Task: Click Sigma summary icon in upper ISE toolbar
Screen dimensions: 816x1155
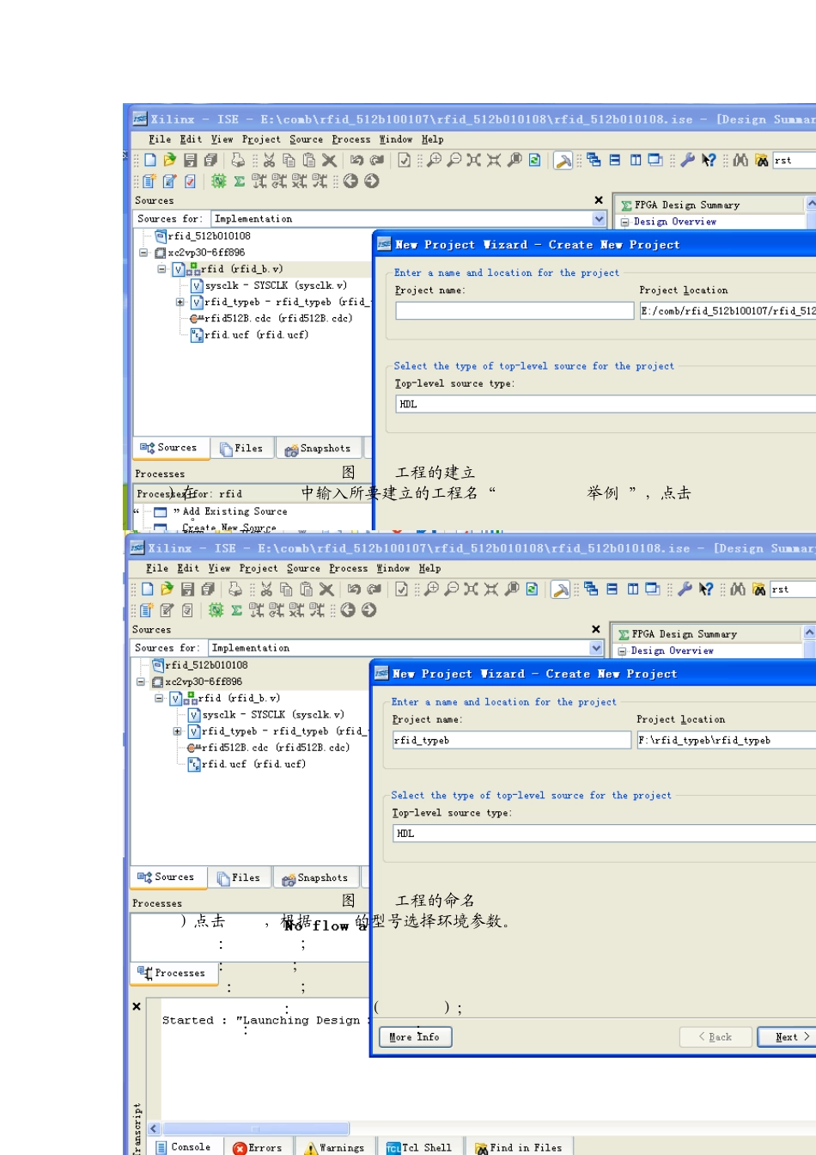Action: click(239, 181)
